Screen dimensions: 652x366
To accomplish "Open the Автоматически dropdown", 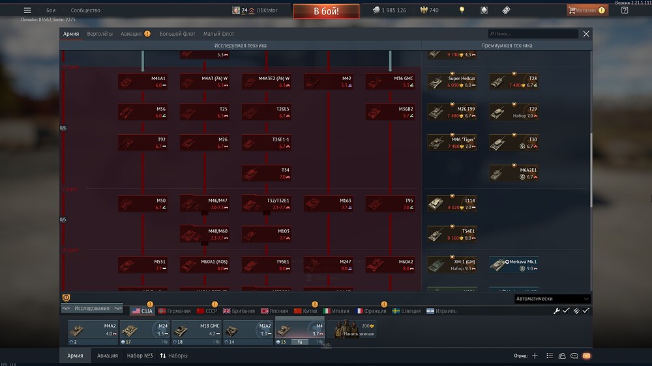I will click(552, 299).
